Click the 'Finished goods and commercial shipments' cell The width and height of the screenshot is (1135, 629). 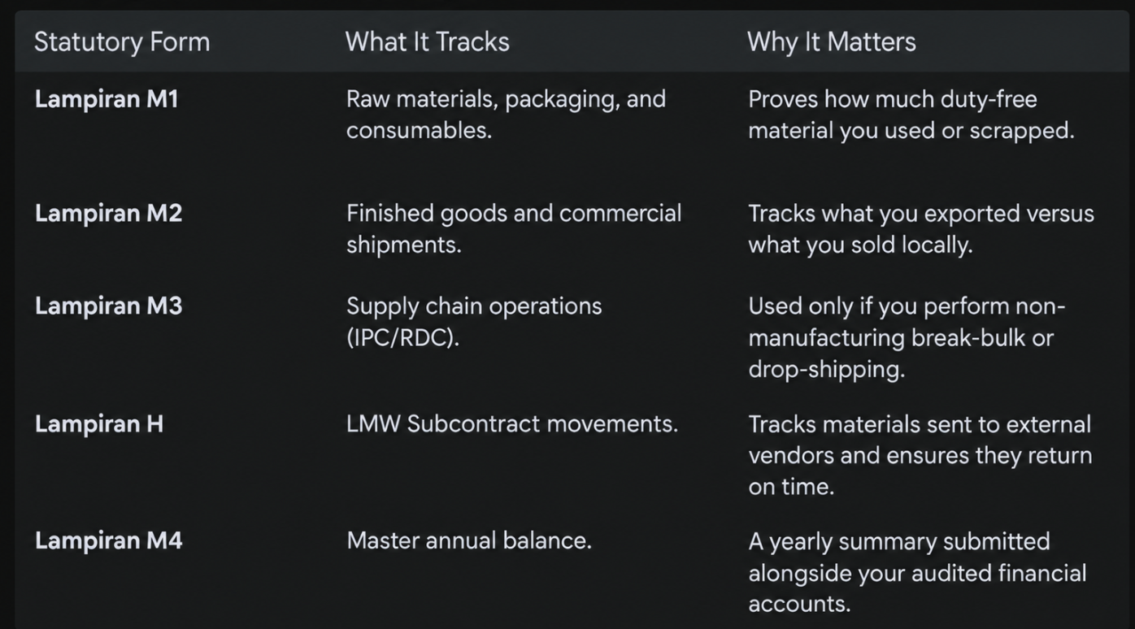(x=514, y=228)
